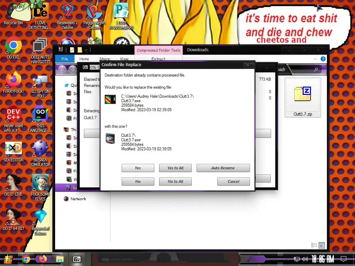The image size is (355, 266).
Task: Switch to details view button
Action: click(x=314, y=245)
